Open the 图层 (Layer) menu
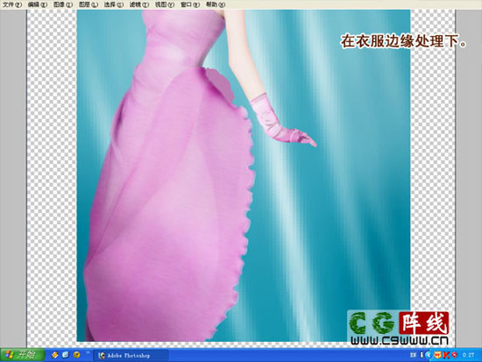The image size is (482, 362). coord(89,4)
